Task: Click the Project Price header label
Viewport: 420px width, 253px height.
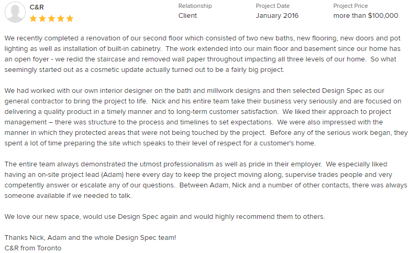Action: (x=350, y=6)
